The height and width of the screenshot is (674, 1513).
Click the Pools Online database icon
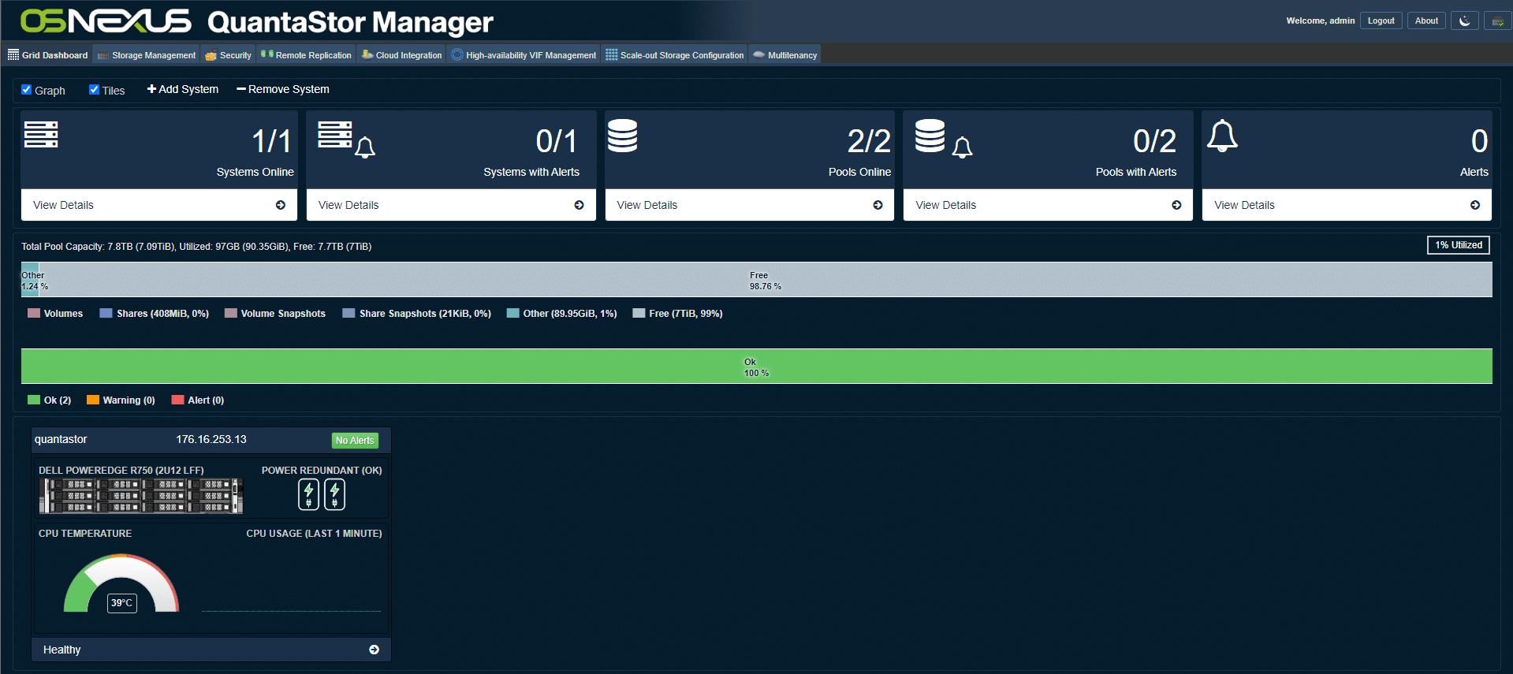(x=623, y=136)
